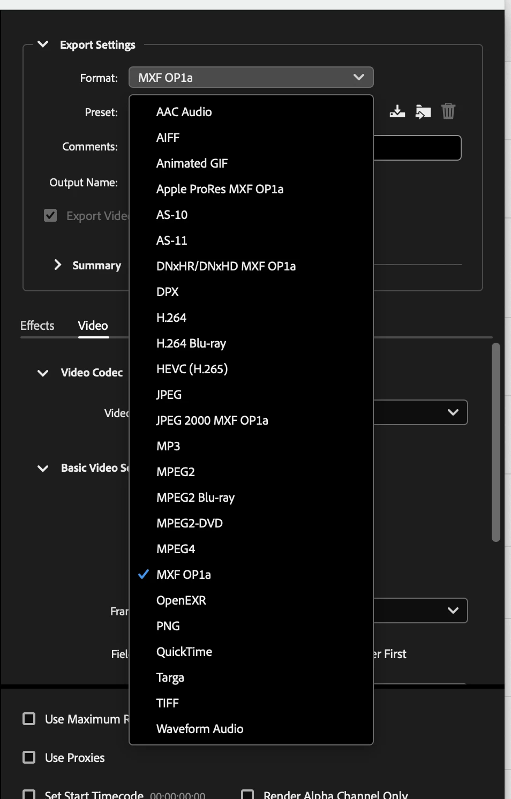Click the video settings vertical scrollbar
Screen dimensions: 511x799
(x=496, y=442)
